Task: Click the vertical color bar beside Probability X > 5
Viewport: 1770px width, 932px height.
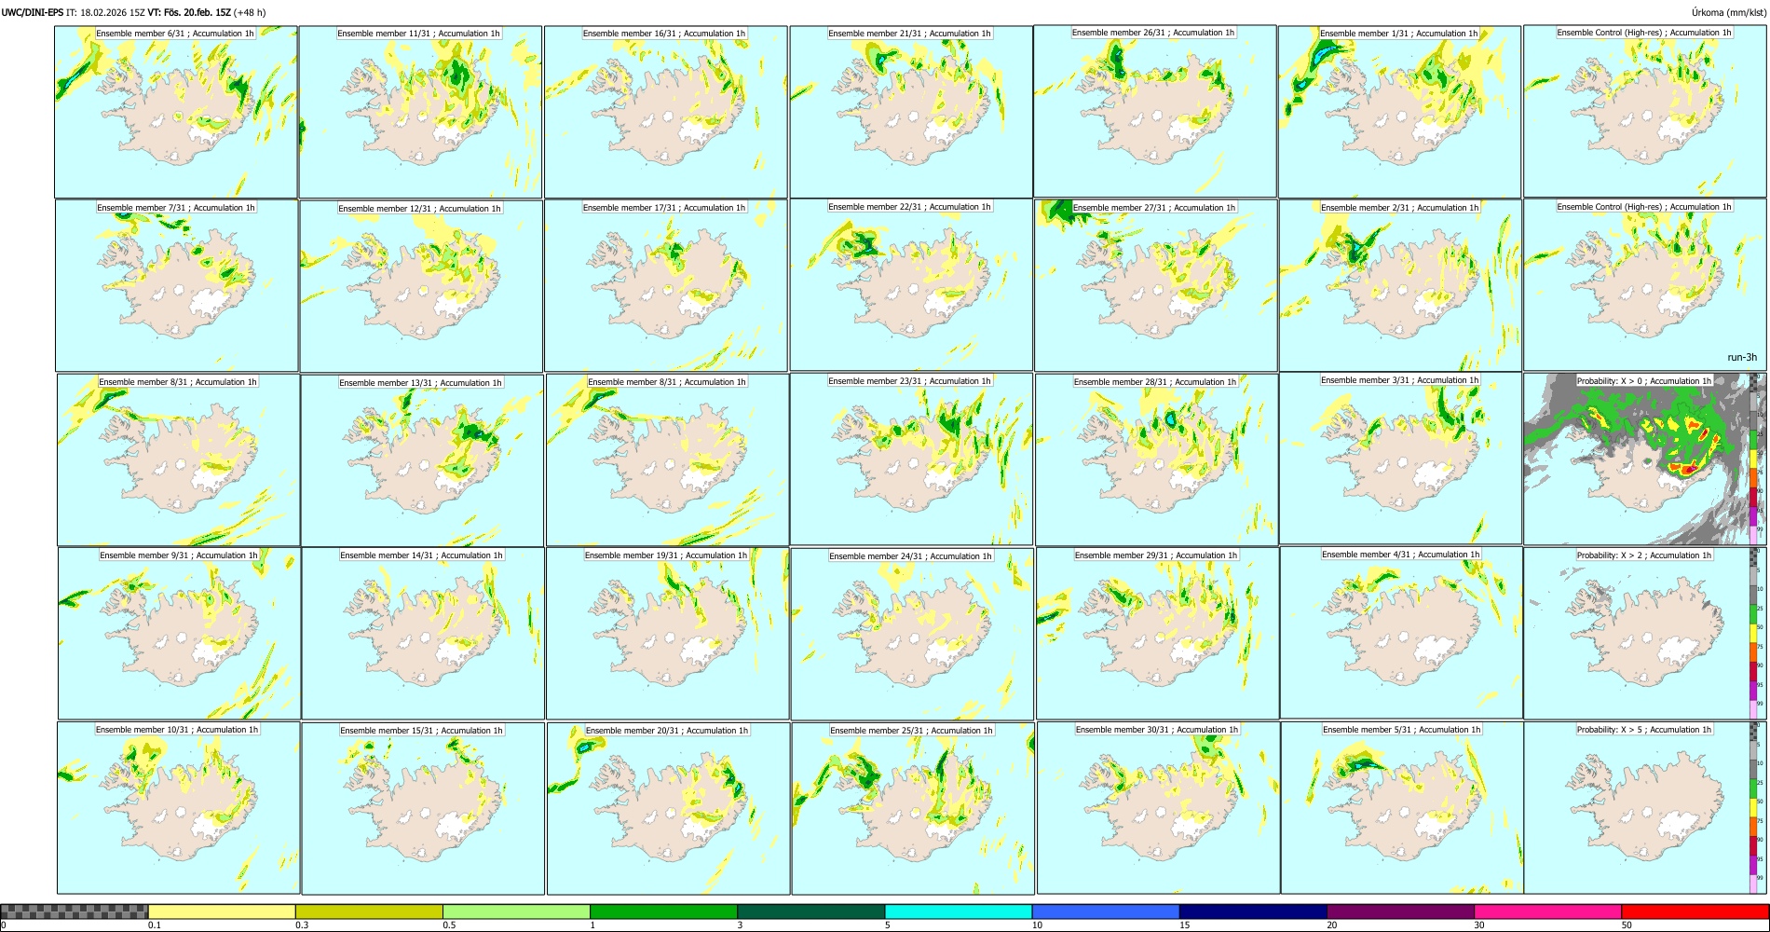Action: 1755,807
